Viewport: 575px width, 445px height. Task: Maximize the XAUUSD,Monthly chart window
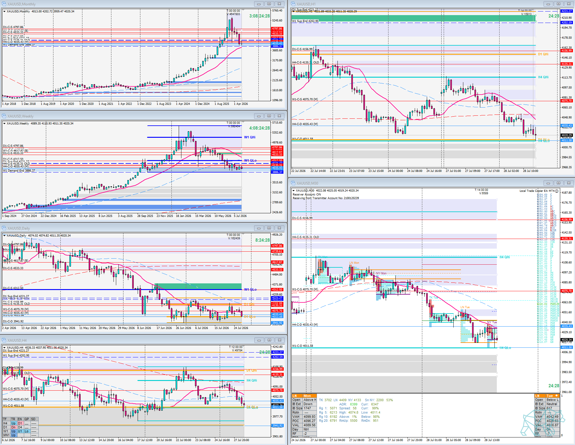pyautogui.click(x=269, y=4)
